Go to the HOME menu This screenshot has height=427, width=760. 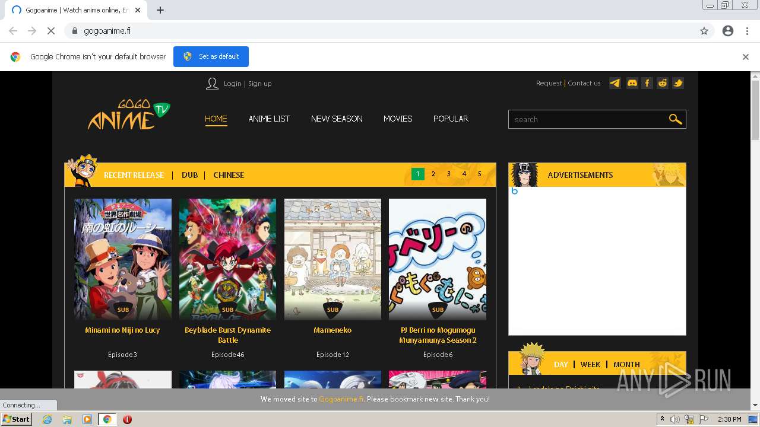(216, 119)
